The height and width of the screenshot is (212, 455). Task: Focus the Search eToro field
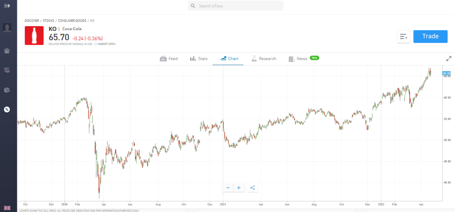(x=235, y=6)
